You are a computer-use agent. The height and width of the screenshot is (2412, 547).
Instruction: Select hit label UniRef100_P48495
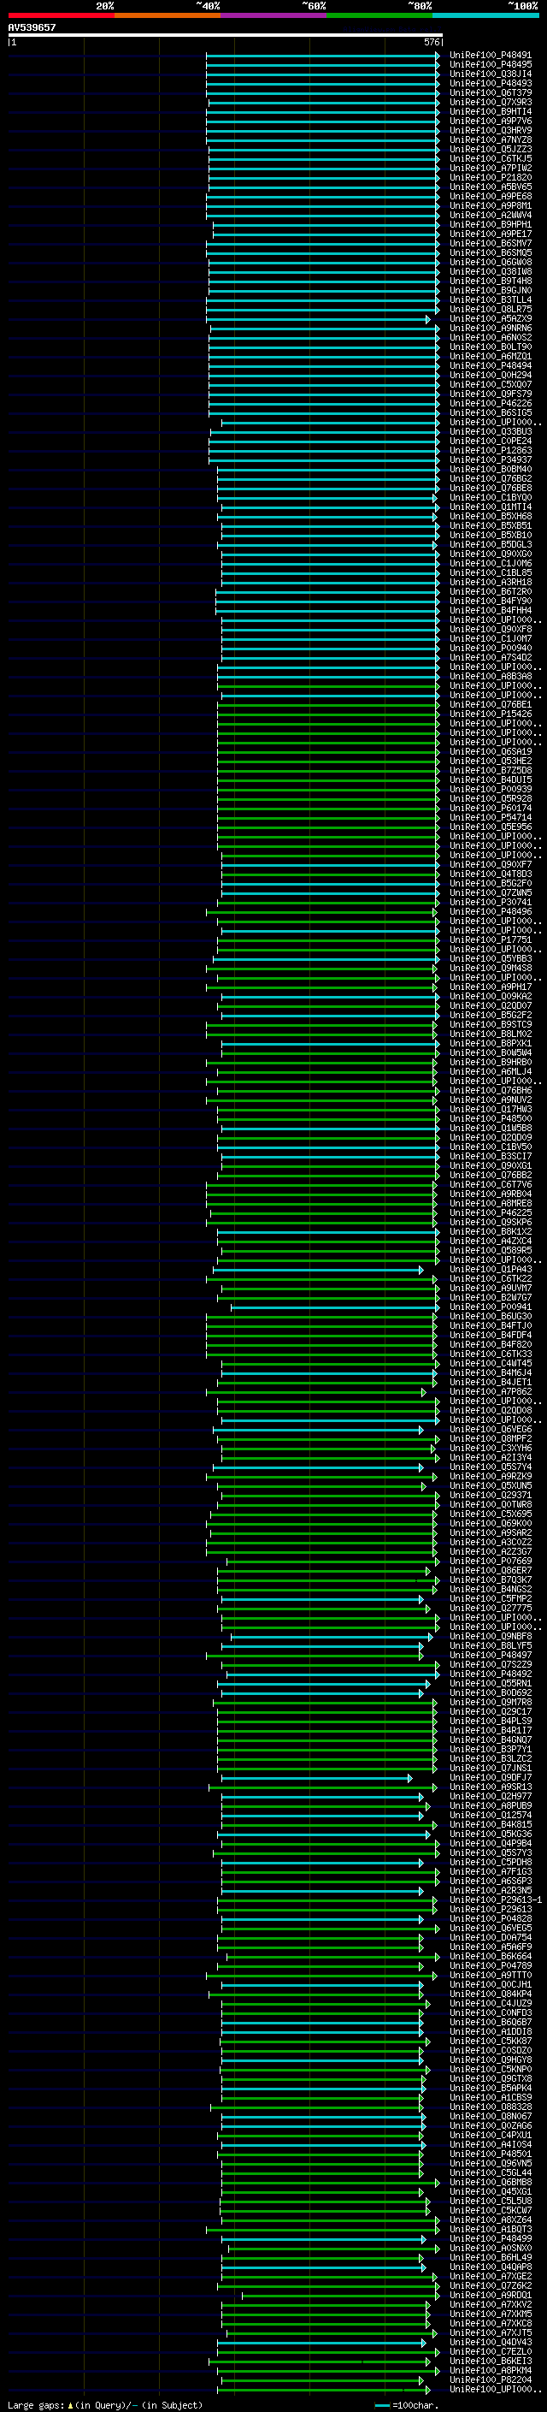(491, 65)
